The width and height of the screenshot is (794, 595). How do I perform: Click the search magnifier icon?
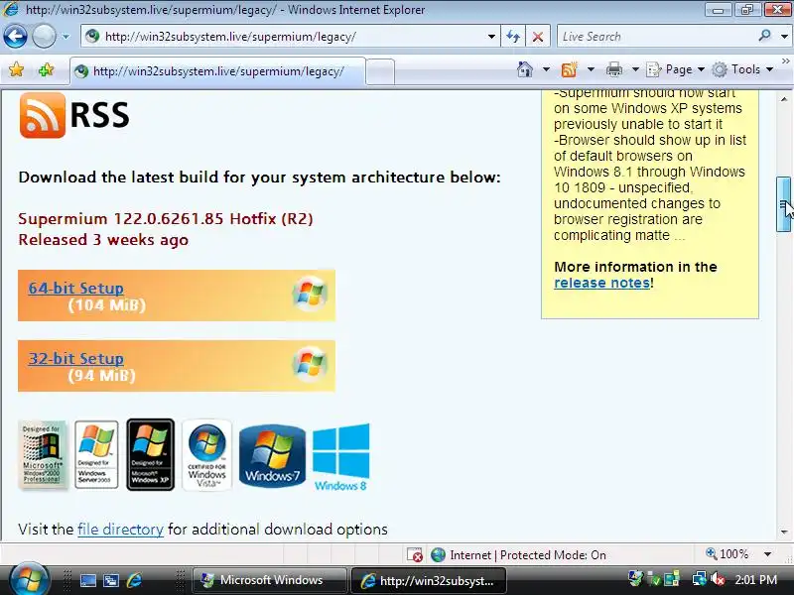(x=764, y=36)
